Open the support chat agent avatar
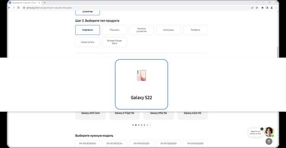The width and height of the screenshot is (286, 148). coord(269,132)
